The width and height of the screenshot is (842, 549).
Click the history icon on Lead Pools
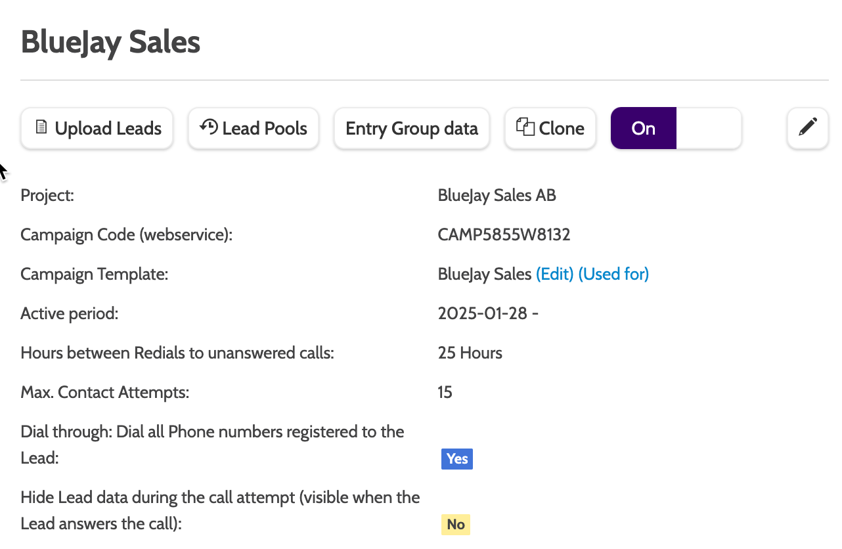pos(209,127)
